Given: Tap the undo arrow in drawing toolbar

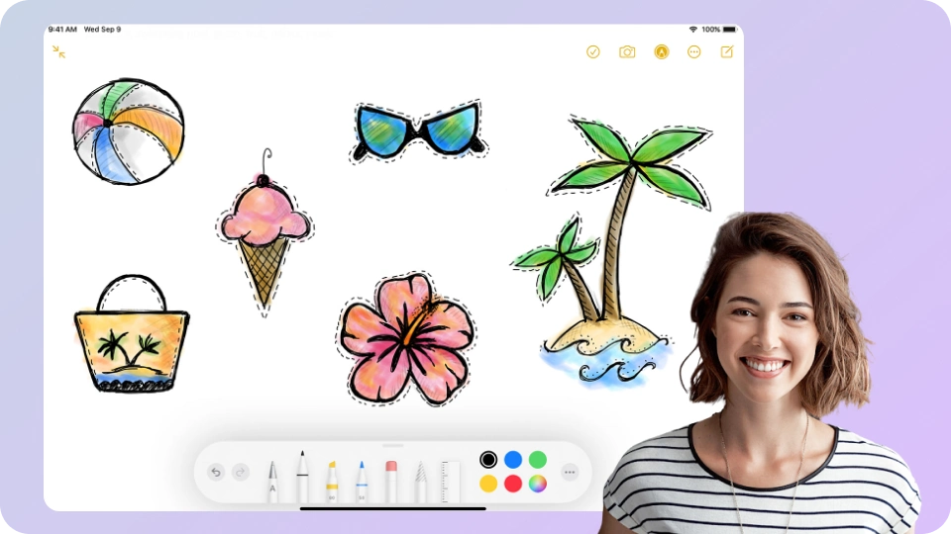Looking at the screenshot, I should pyautogui.click(x=216, y=473).
